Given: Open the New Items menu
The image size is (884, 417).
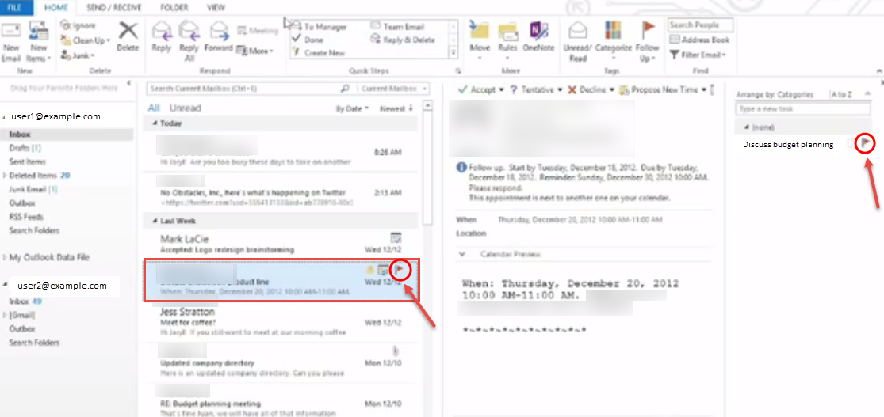Looking at the screenshot, I should pos(39,43).
